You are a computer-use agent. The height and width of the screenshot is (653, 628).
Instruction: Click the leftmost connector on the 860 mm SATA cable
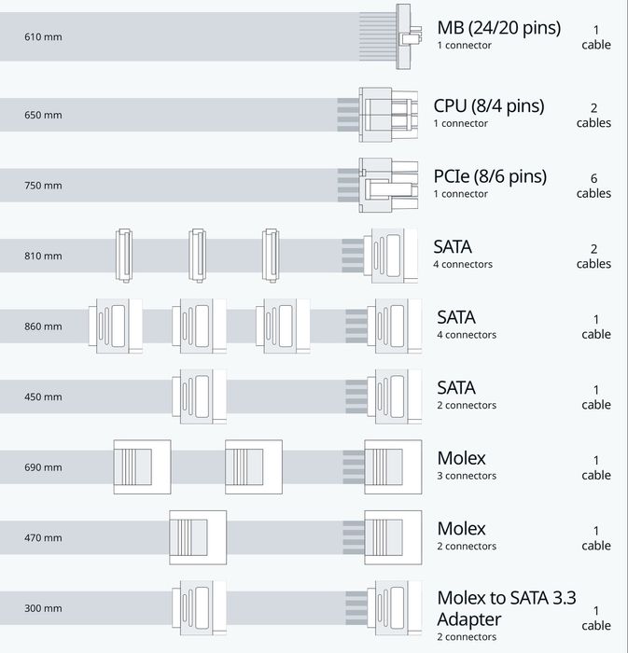[x=116, y=326]
